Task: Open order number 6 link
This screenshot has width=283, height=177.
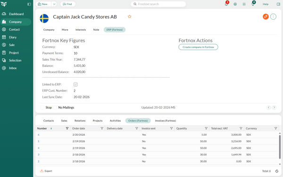Action: [39, 135]
